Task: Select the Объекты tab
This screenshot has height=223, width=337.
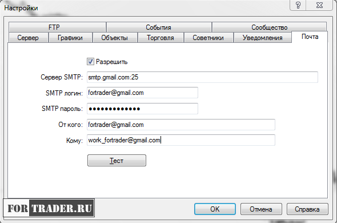Action: point(115,38)
